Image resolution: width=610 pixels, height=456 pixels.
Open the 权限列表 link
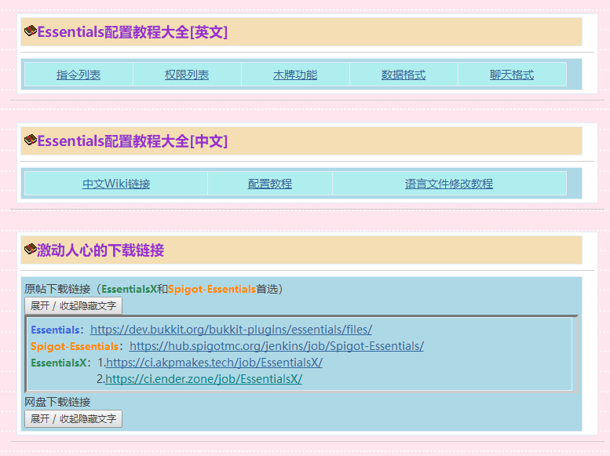pyautogui.click(x=187, y=75)
